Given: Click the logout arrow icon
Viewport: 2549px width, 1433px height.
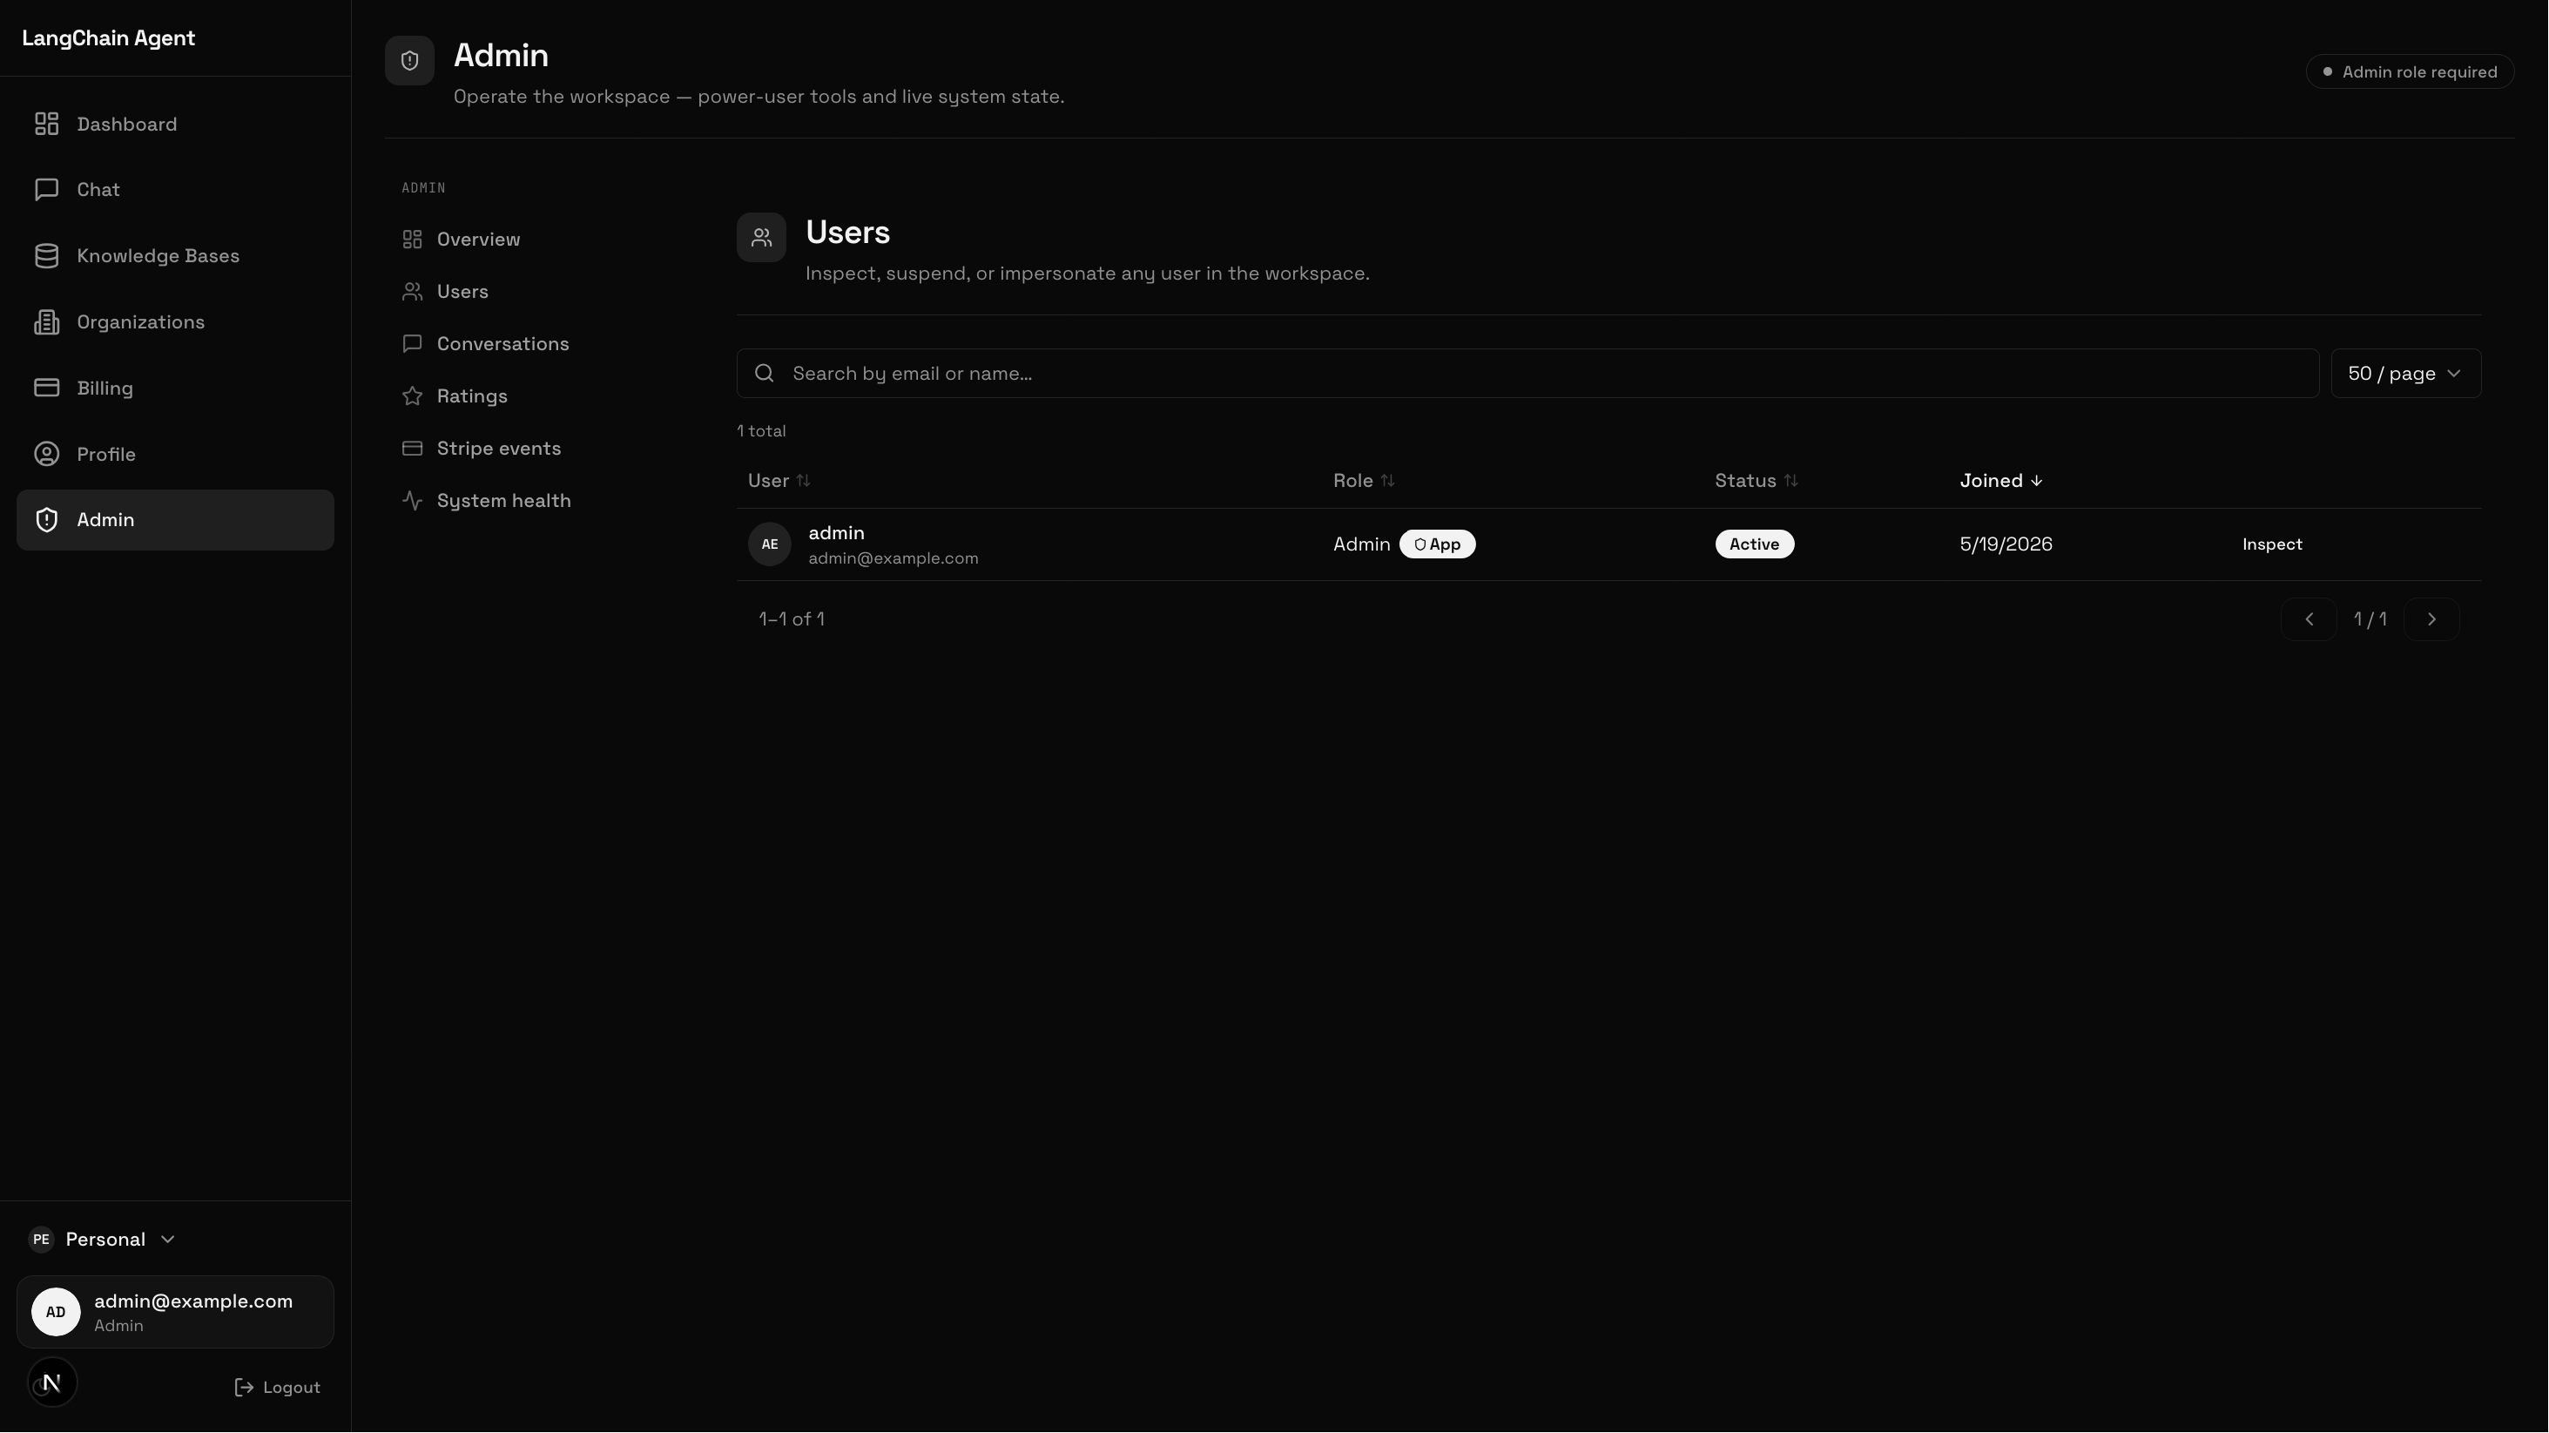Looking at the screenshot, I should click(x=245, y=1388).
